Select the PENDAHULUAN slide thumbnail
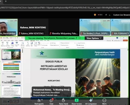 coord(11,78)
